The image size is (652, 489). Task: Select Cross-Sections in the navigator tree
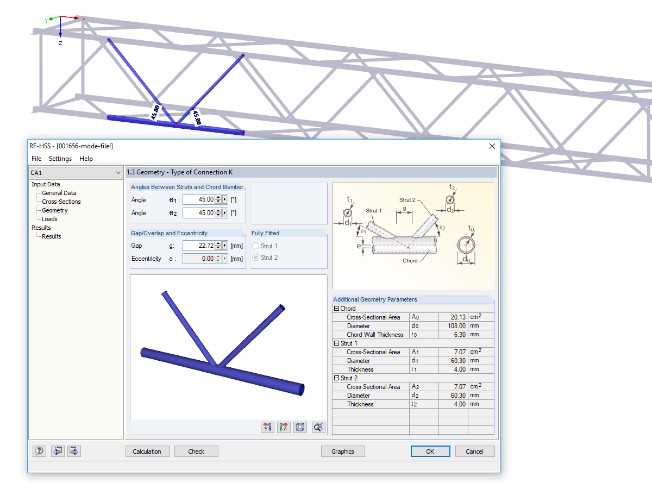(x=61, y=202)
